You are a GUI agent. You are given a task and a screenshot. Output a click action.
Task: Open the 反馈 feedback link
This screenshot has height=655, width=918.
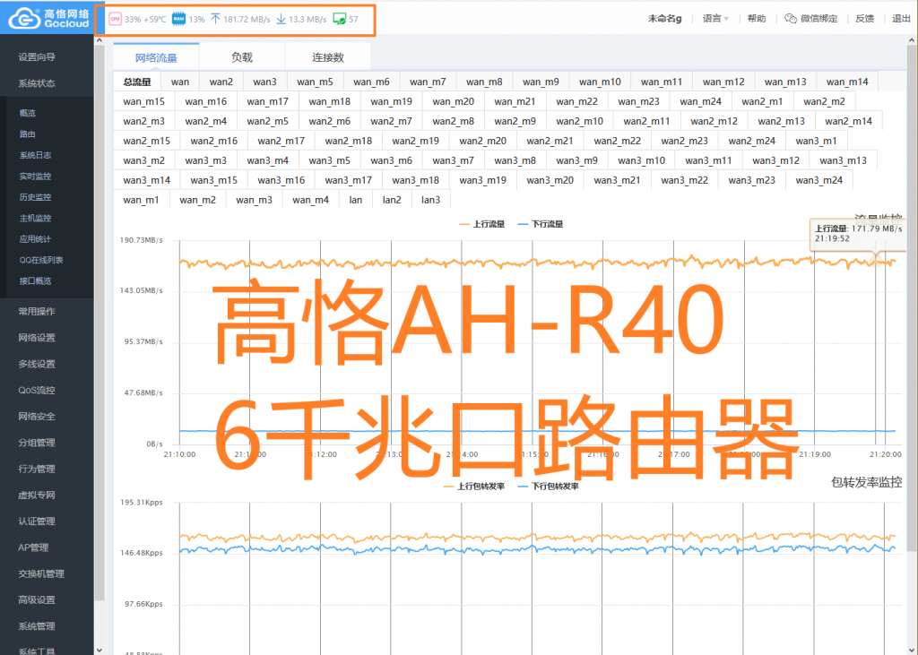pos(865,19)
